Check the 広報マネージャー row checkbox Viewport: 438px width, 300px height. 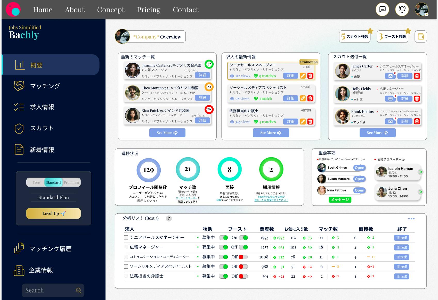[126, 247]
